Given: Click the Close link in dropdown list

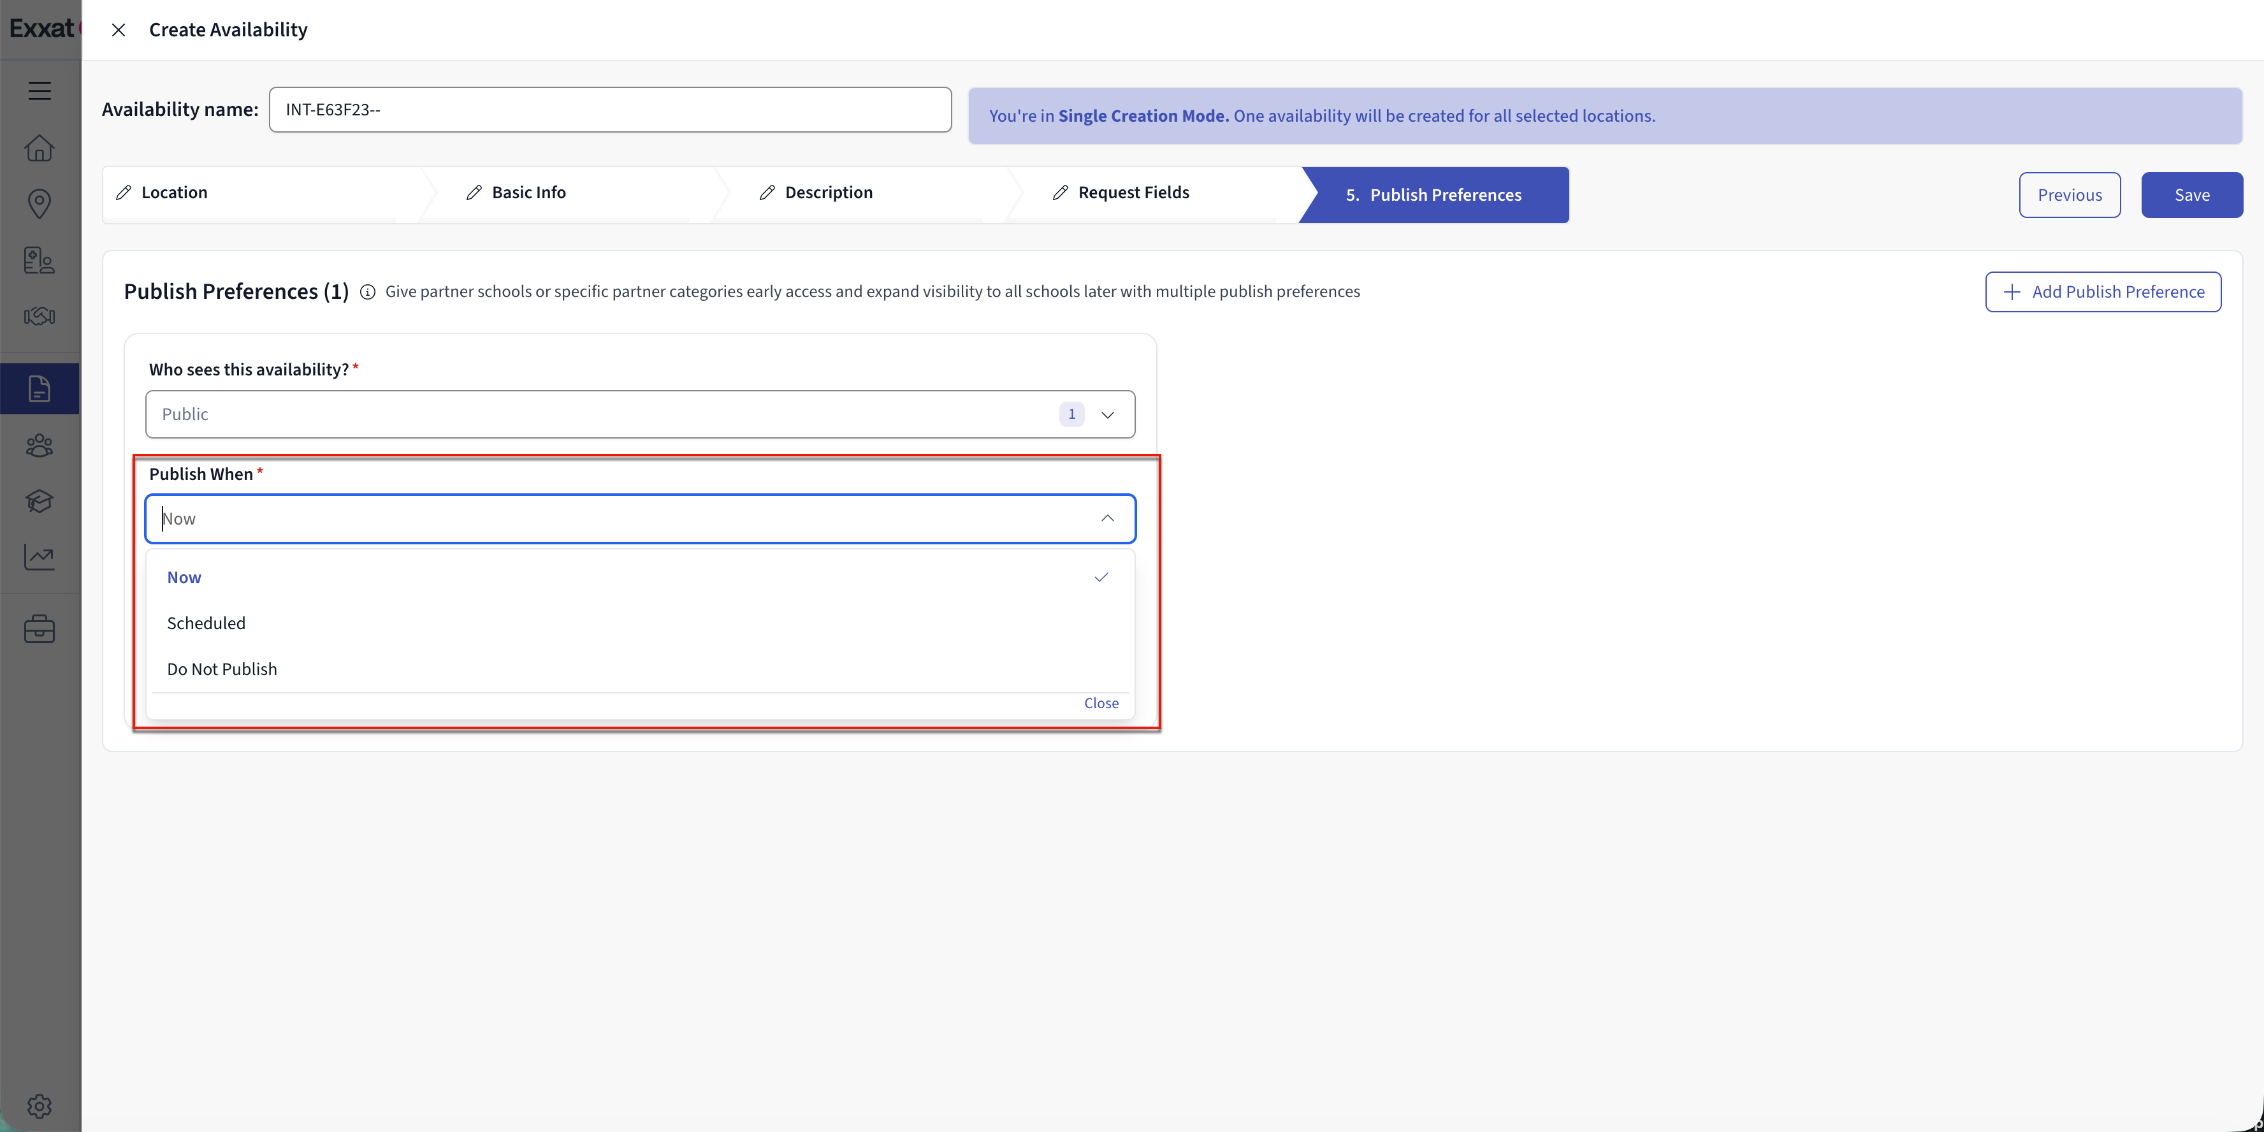Looking at the screenshot, I should (x=1100, y=703).
